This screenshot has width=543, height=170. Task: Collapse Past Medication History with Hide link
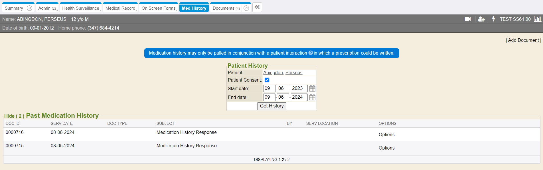(14, 116)
